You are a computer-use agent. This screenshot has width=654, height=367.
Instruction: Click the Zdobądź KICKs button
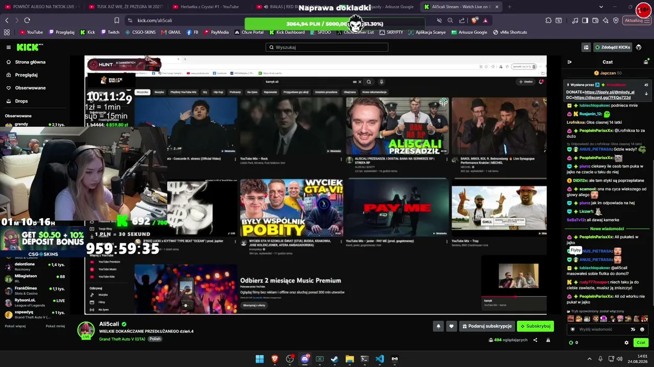613,47
